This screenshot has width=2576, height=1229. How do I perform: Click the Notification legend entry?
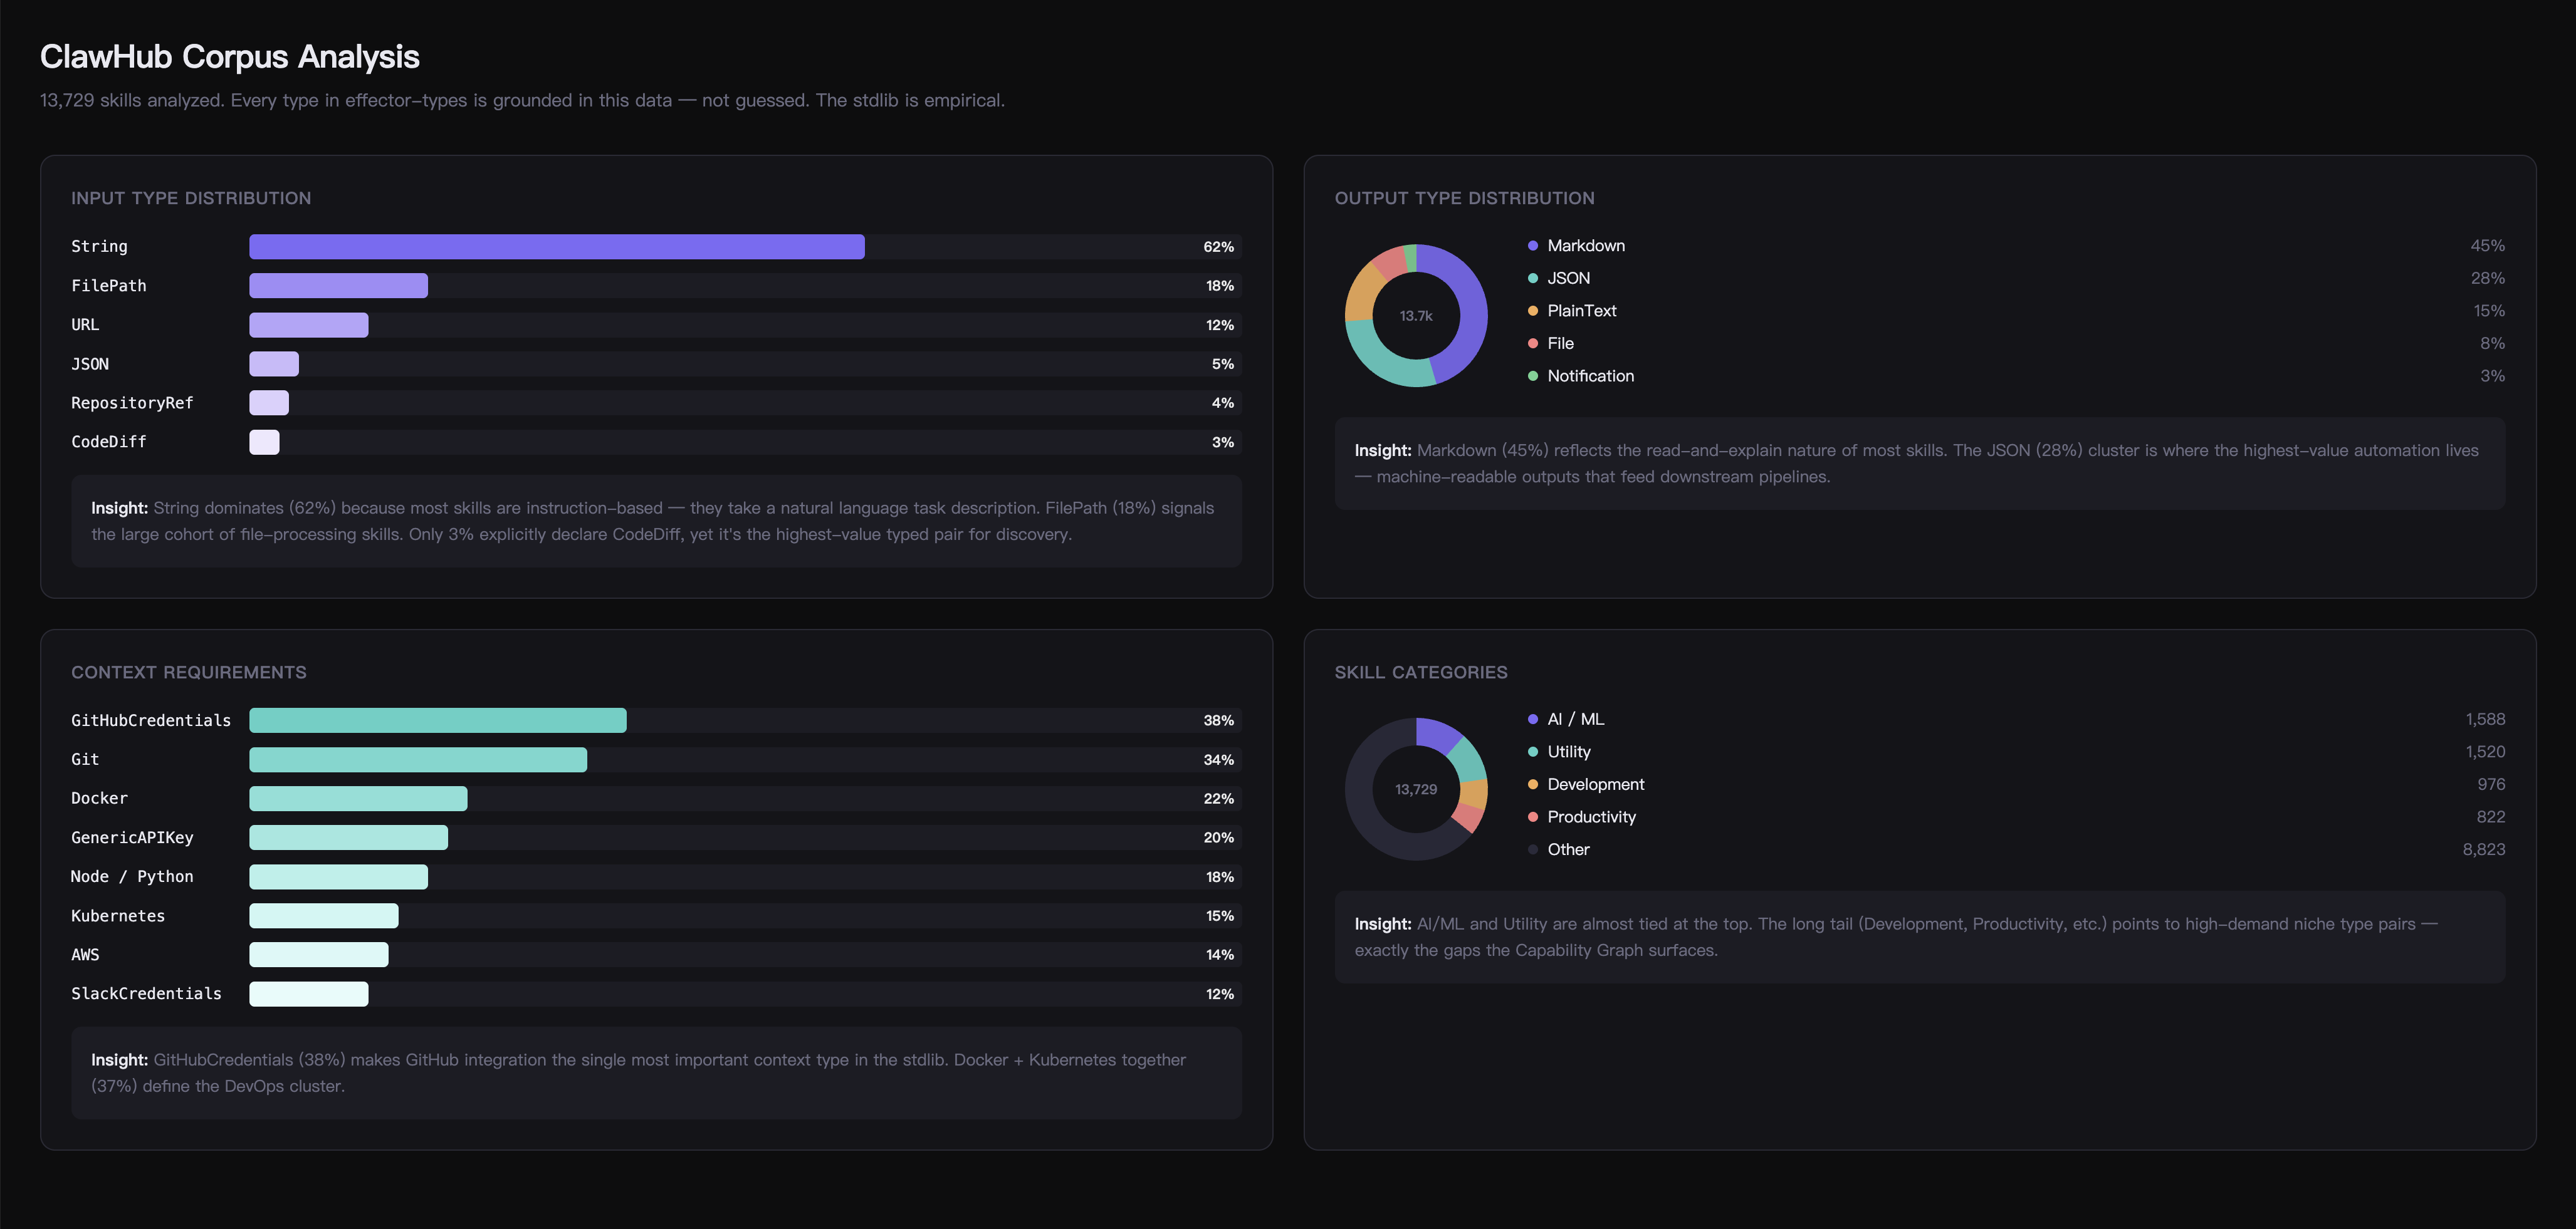tap(1590, 376)
